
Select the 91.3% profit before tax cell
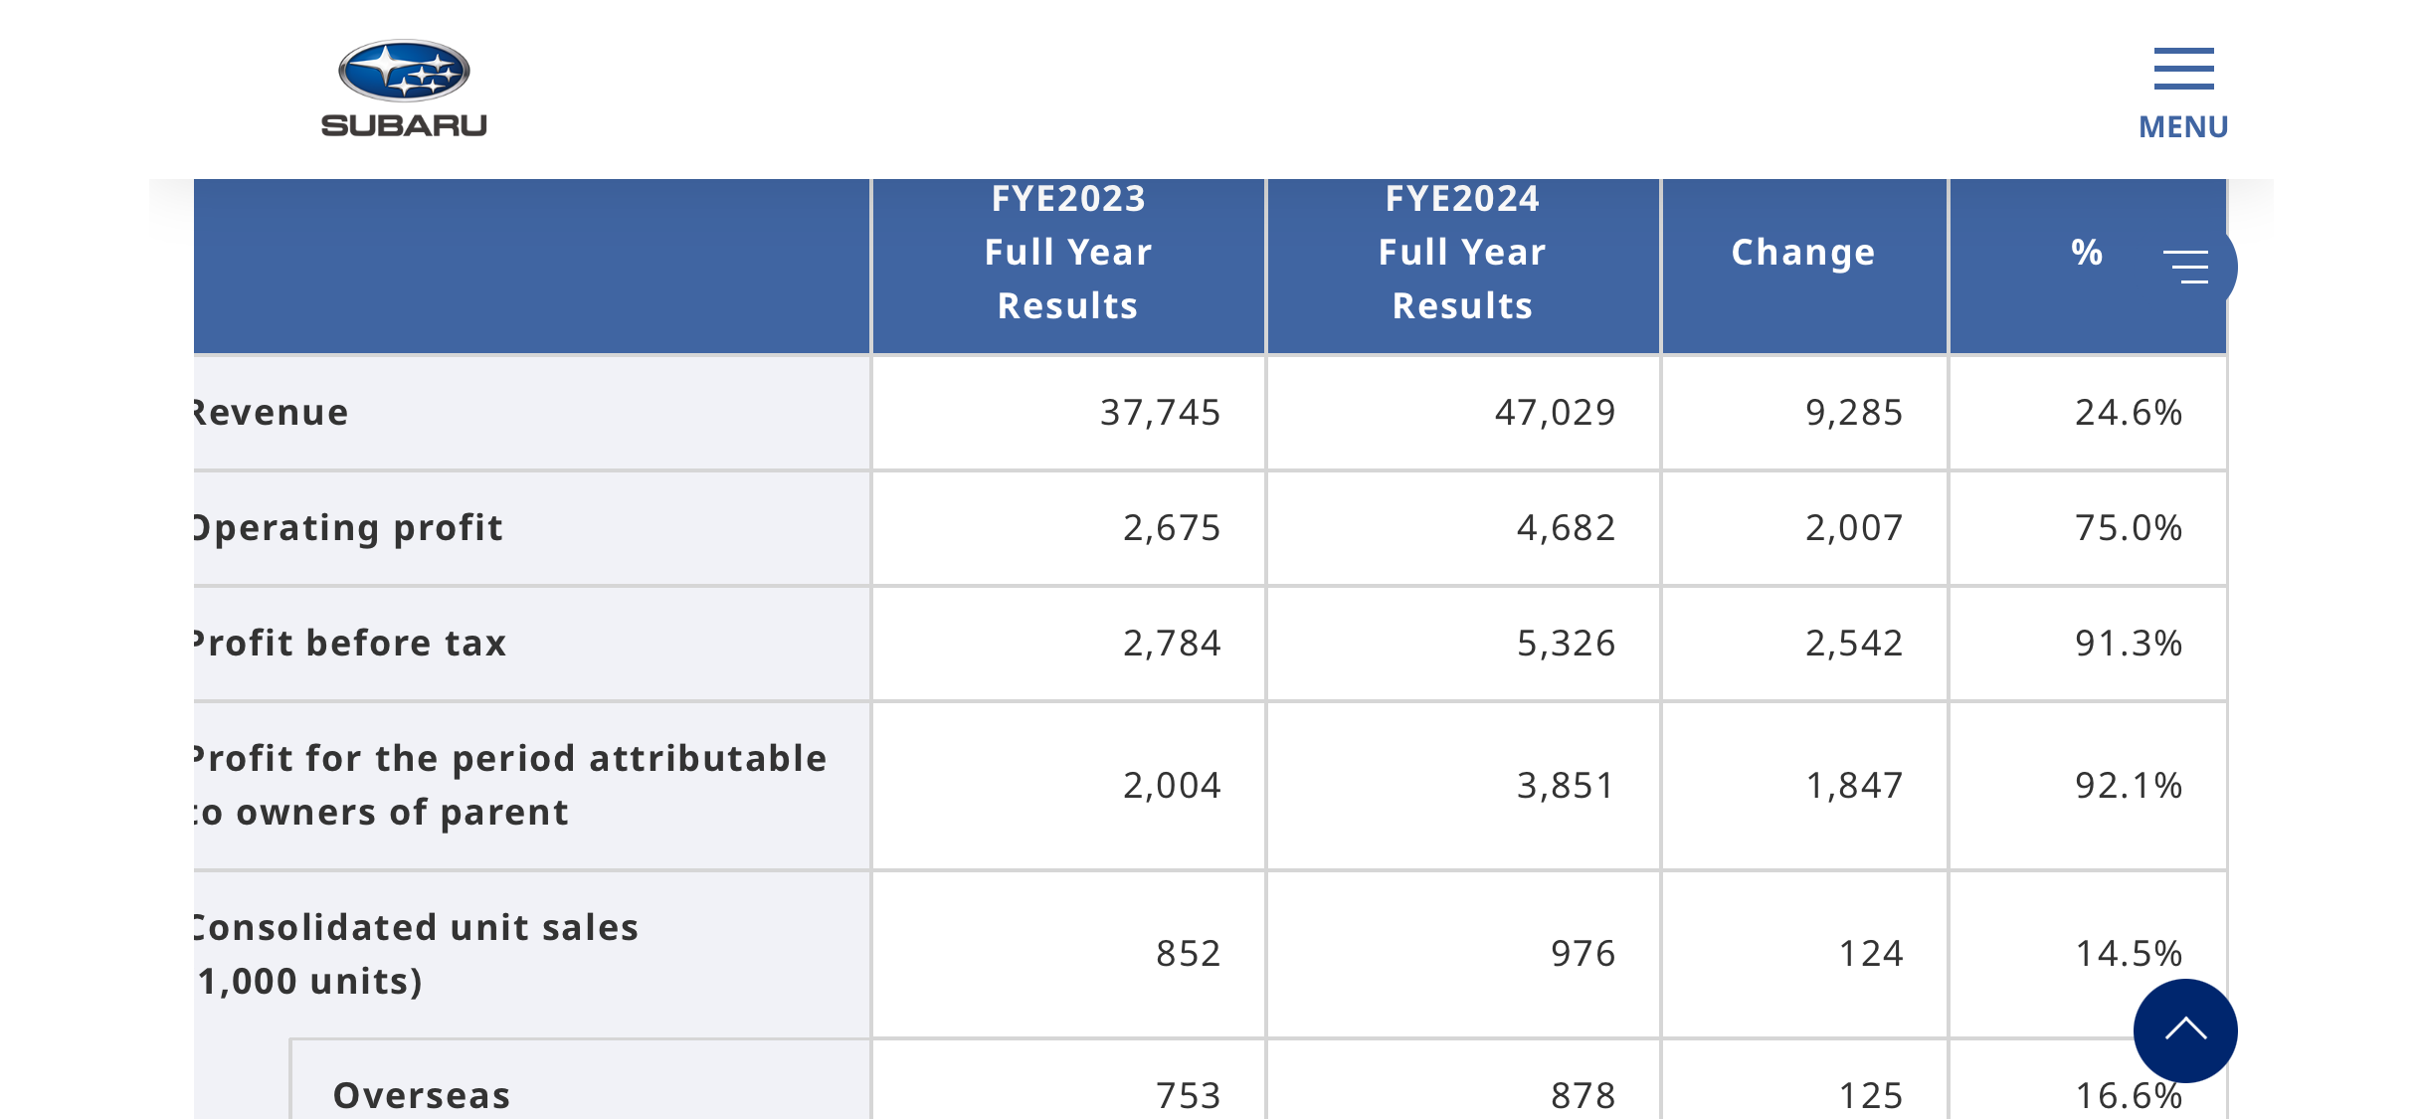[2128, 643]
